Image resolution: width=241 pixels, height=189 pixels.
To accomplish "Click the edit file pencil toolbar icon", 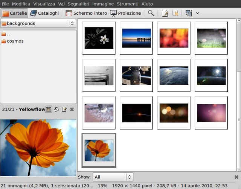I will tap(165, 13).
